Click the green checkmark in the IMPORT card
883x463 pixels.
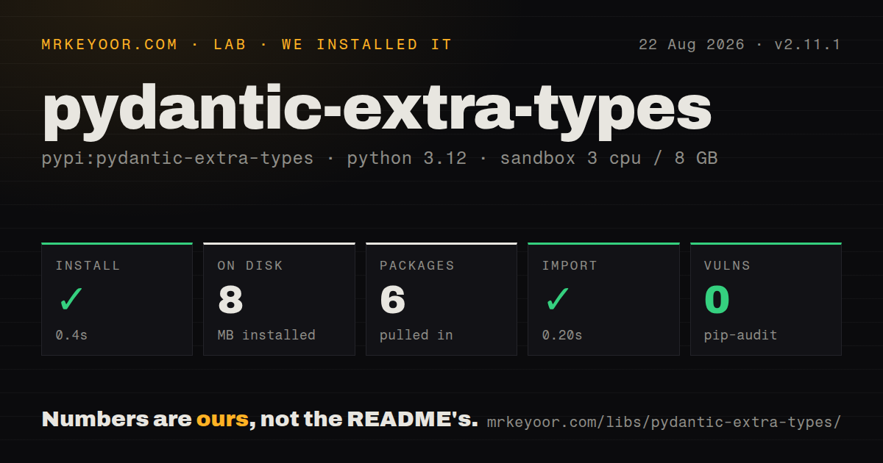(558, 299)
